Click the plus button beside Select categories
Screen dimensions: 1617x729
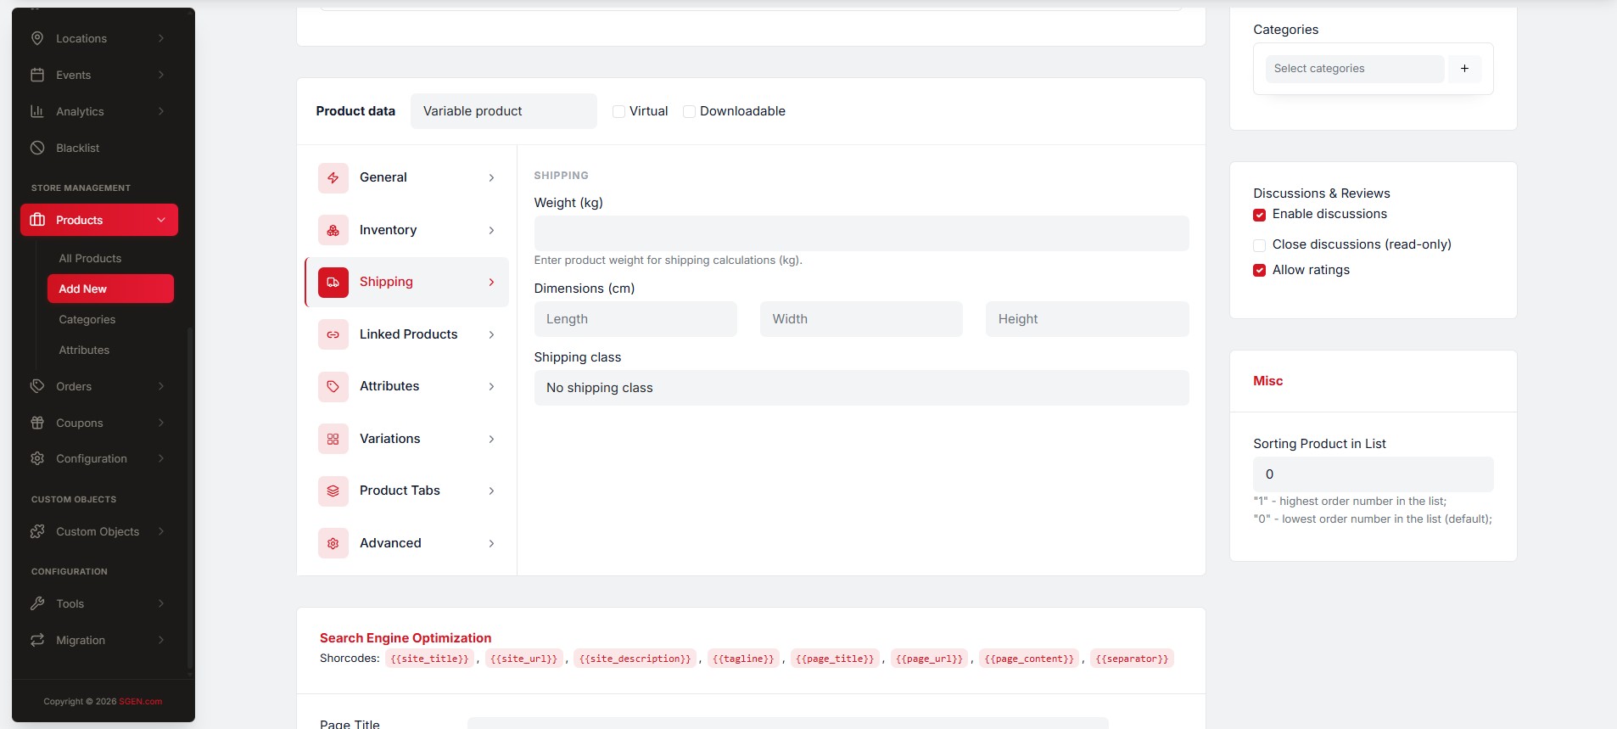point(1464,69)
